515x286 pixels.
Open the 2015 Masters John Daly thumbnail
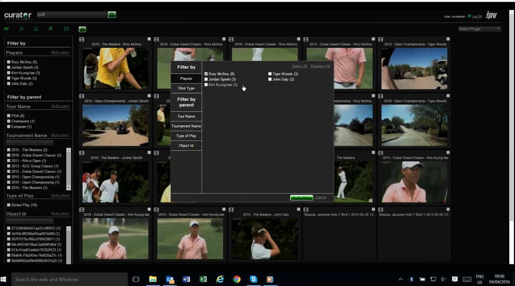click(265, 238)
